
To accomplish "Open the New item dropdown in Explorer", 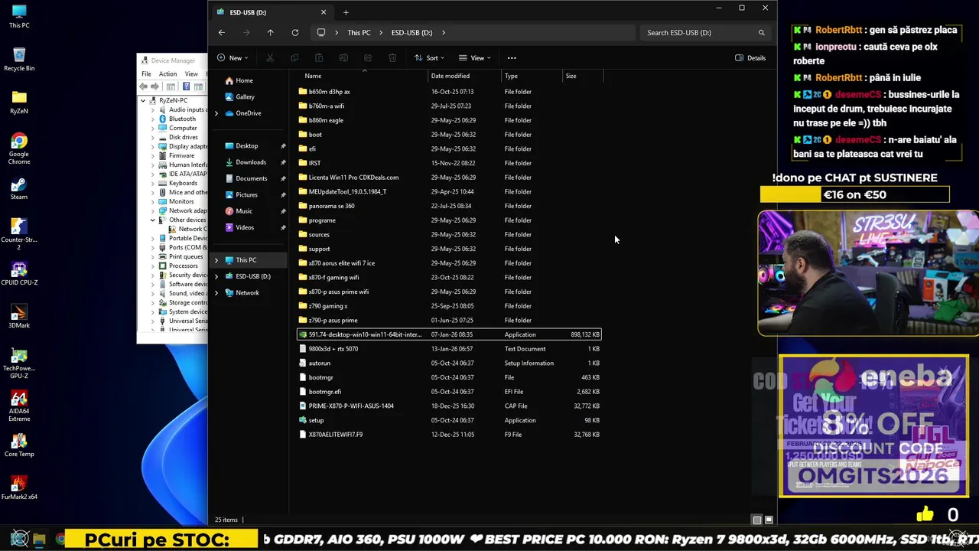I will coord(232,58).
